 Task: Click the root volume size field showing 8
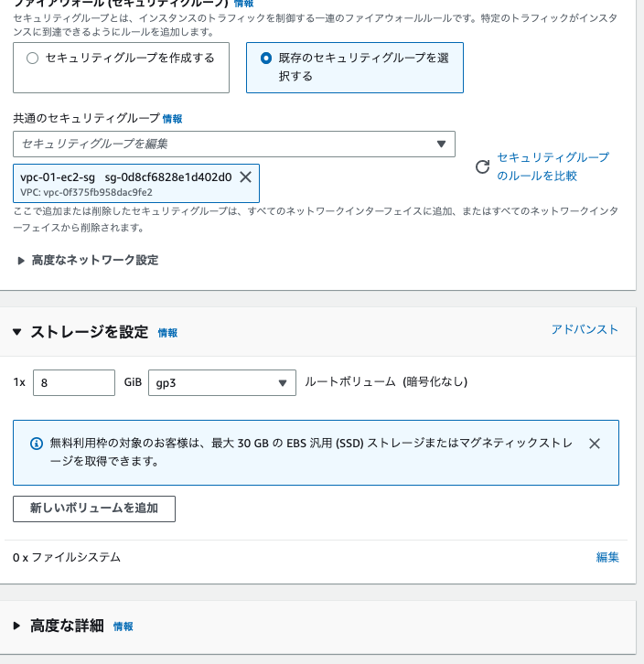(74, 383)
